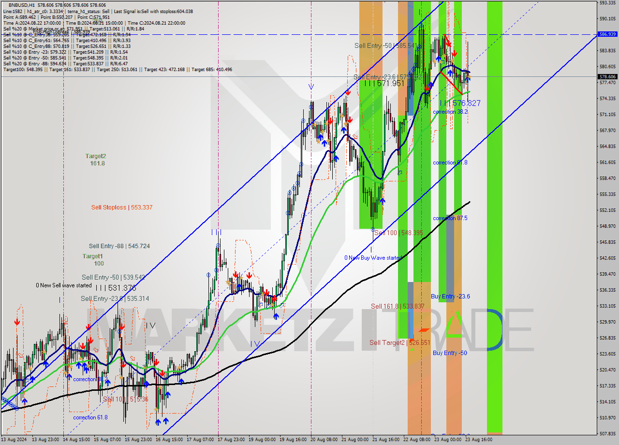Click the BNBUSD,H1 chart symbol title
The image size is (619, 445).
click(x=22, y=4)
